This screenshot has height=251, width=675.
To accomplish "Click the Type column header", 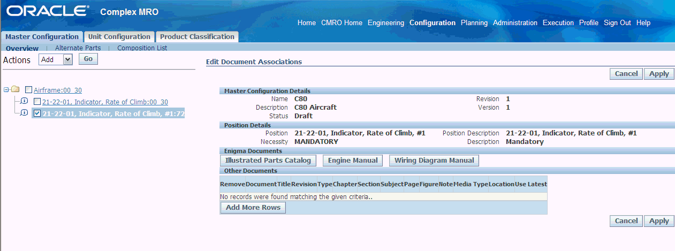I will pos(324,184).
